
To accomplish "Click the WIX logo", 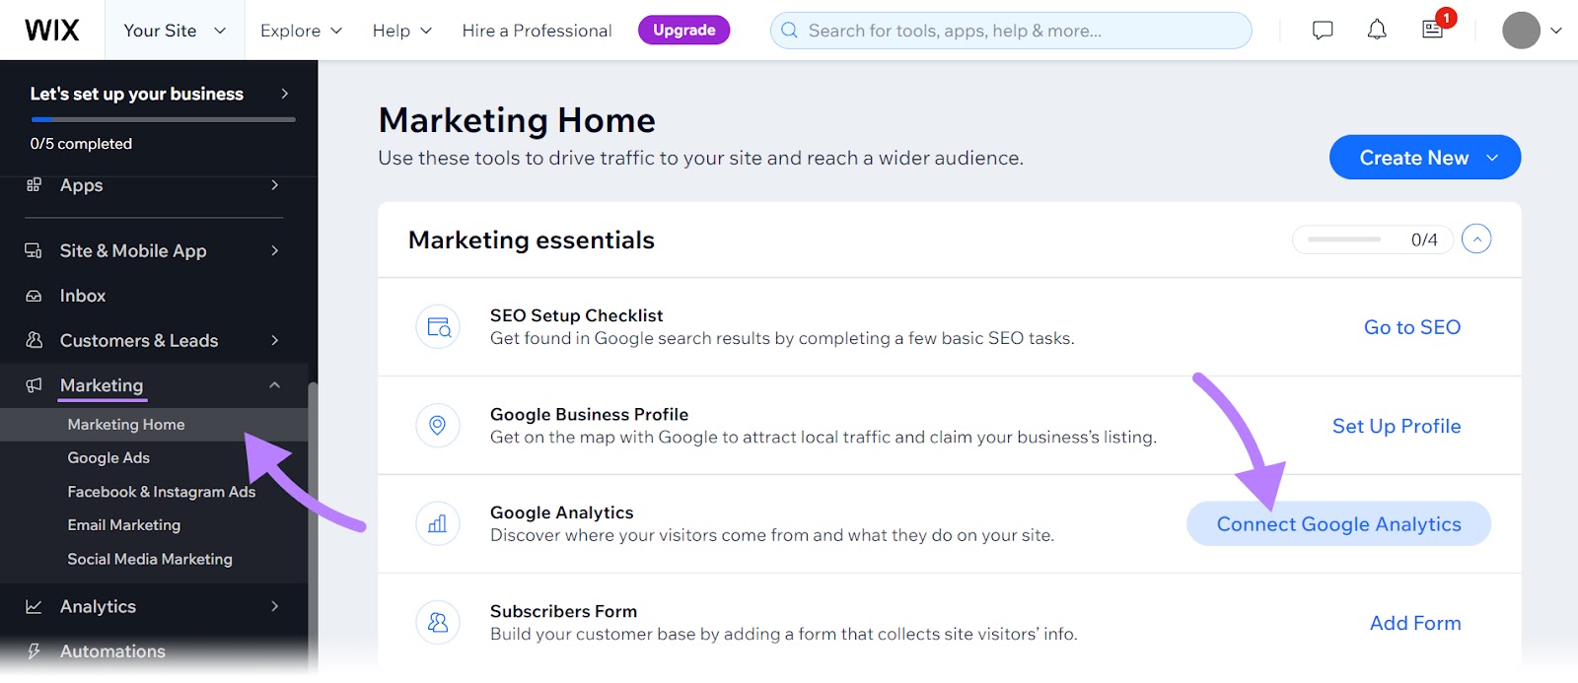I will pos(50,29).
